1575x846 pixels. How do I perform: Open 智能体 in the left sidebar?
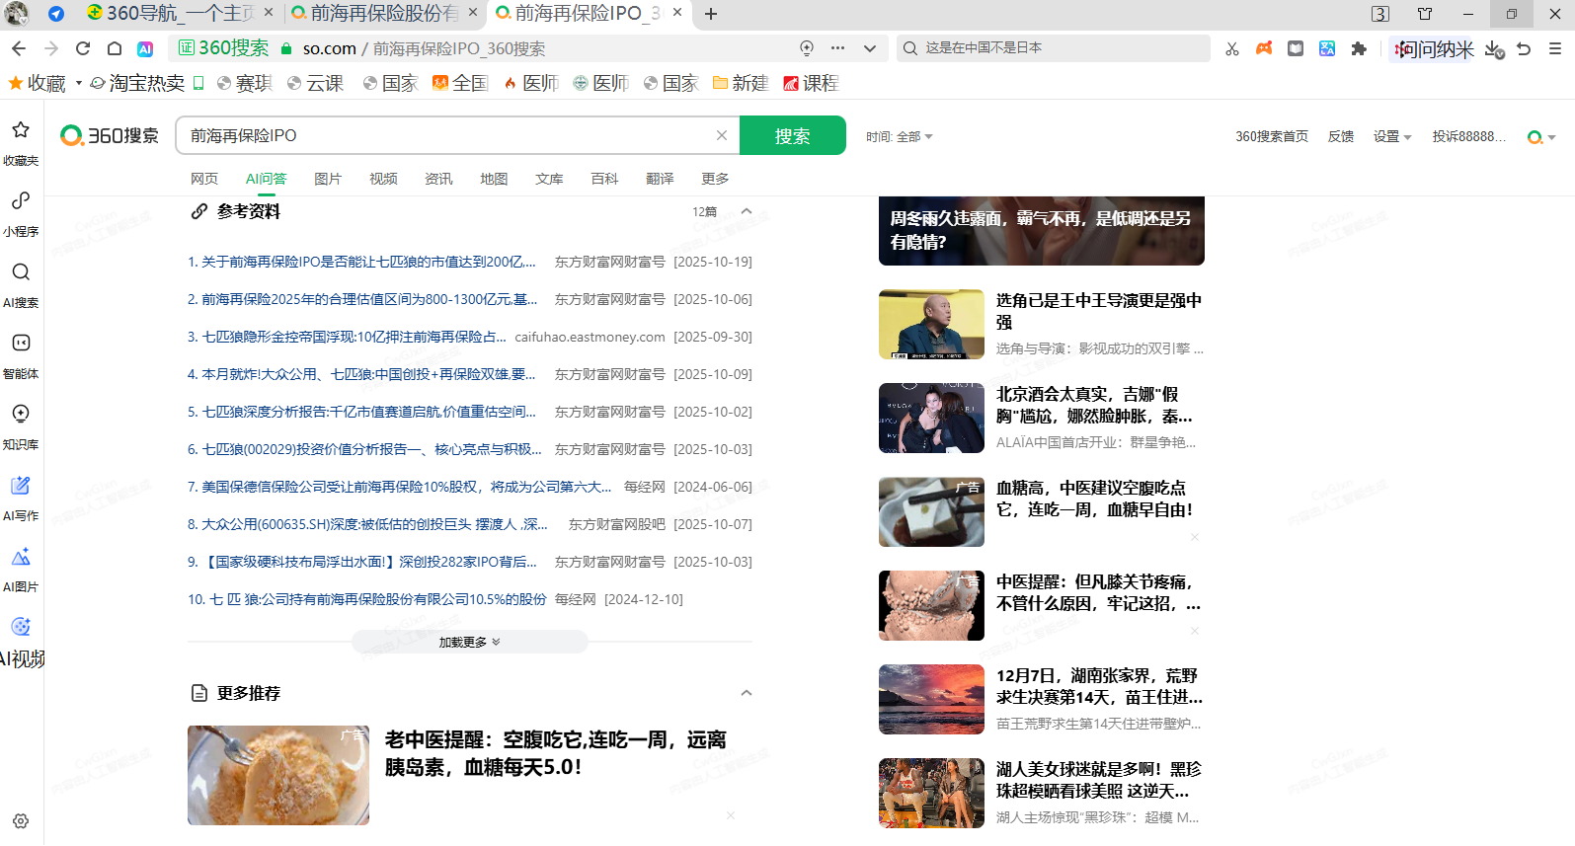pyautogui.click(x=21, y=344)
